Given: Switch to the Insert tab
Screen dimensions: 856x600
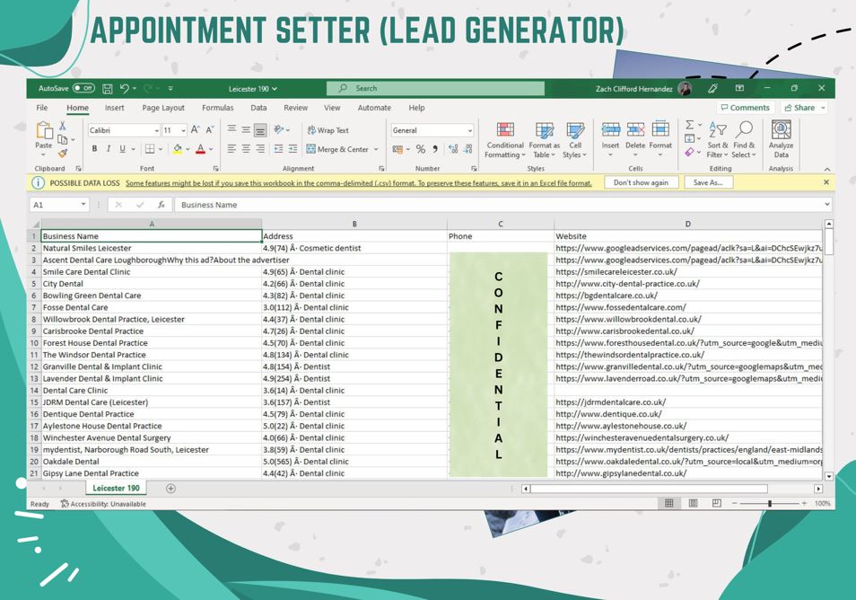Looking at the screenshot, I should (115, 108).
